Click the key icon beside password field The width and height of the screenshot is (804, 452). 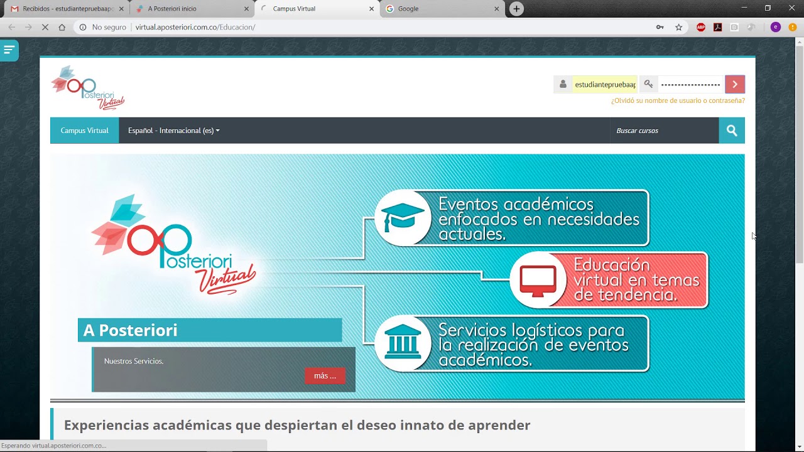click(x=649, y=84)
